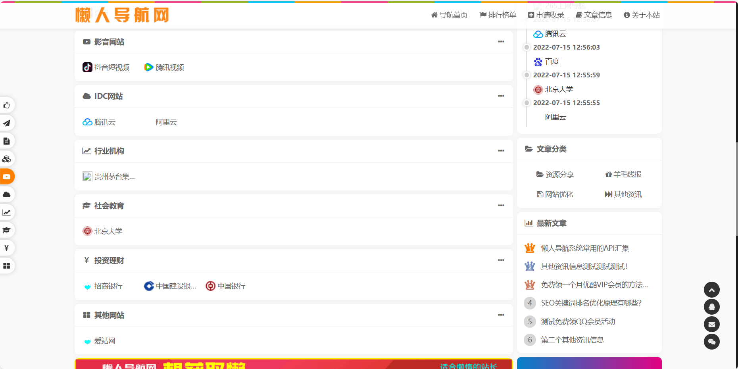This screenshot has height=369, width=738.
Task: Click the WeChat floating button
Action: point(712,342)
